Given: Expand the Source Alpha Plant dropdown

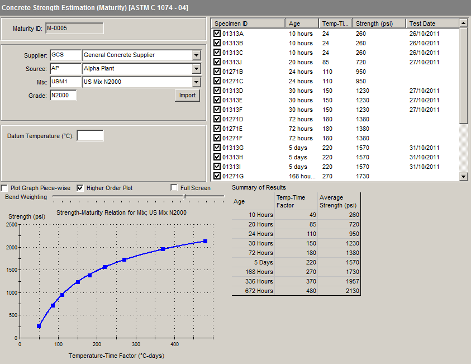Looking at the screenshot, I should pos(196,69).
